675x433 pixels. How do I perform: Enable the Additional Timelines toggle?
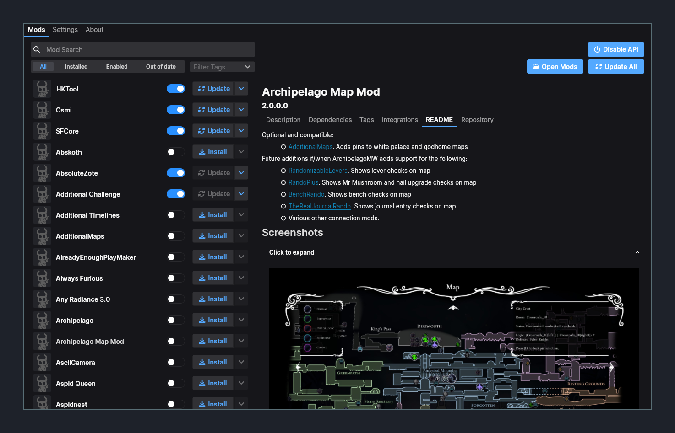pos(176,215)
